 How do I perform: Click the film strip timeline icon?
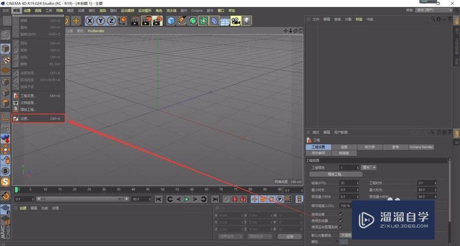pos(299,199)
